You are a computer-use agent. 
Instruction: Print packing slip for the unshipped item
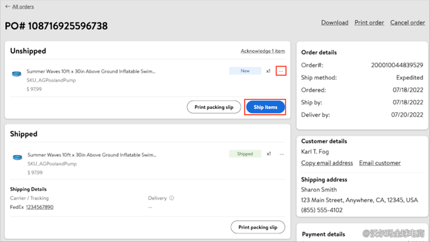214,107
